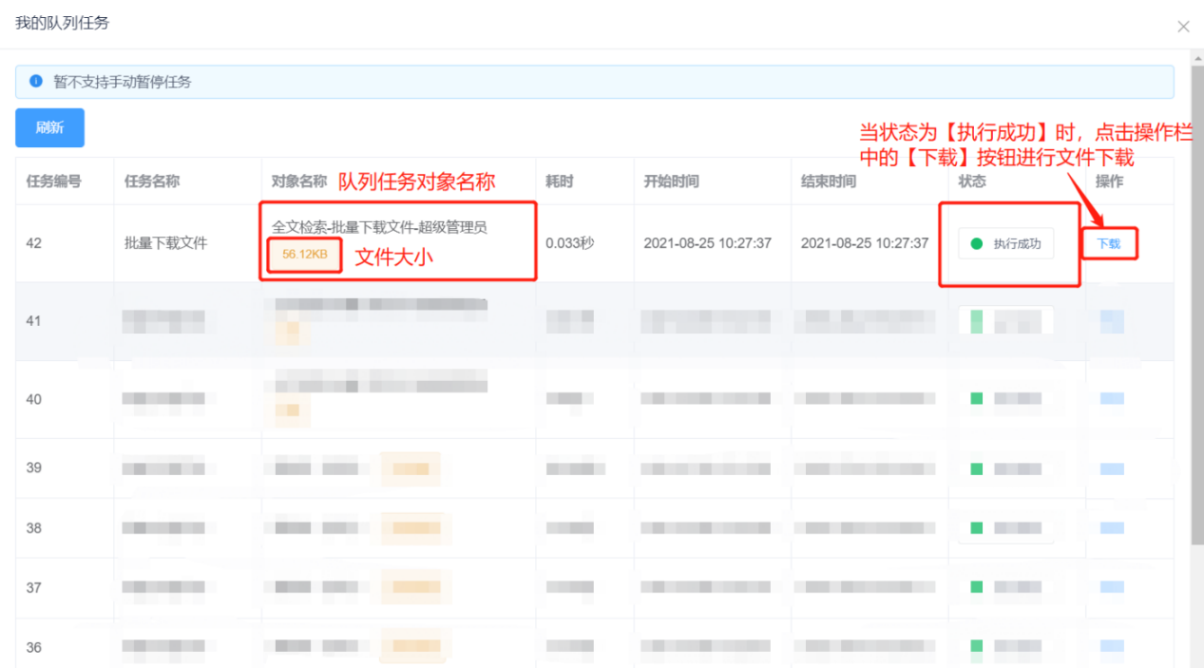Click the green status indicator in row 40
This screenshot has height=668, width=1204.
976,399
